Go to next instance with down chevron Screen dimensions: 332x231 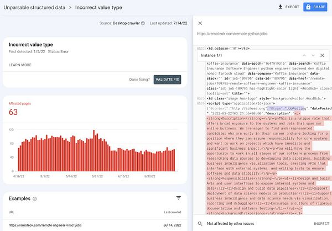pos(312,56)
